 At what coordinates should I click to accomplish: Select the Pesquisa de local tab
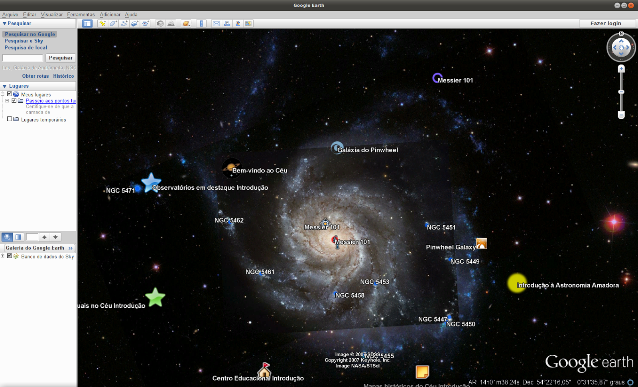point(26,47)
